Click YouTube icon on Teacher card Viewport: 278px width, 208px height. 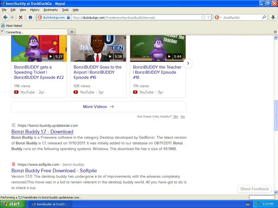[x=135, y=92]
